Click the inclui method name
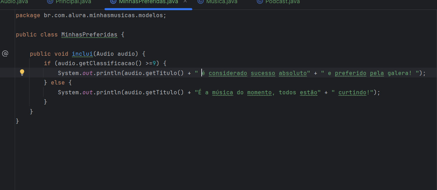Screen dimensions: 437x190 click(82, 54)
